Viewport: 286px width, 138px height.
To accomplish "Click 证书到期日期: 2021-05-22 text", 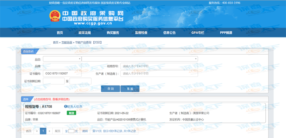I will click(113, 113).
